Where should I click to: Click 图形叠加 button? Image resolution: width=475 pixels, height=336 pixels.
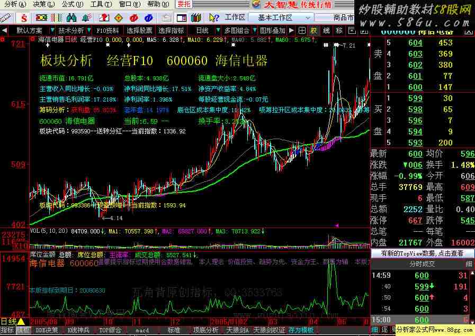coord(273,30)
